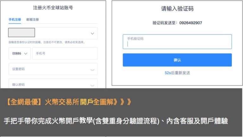Click into the 手机验证码 code field
This screenshot has height=137, width=243.
pyautogui.click(x=177, y=42)
